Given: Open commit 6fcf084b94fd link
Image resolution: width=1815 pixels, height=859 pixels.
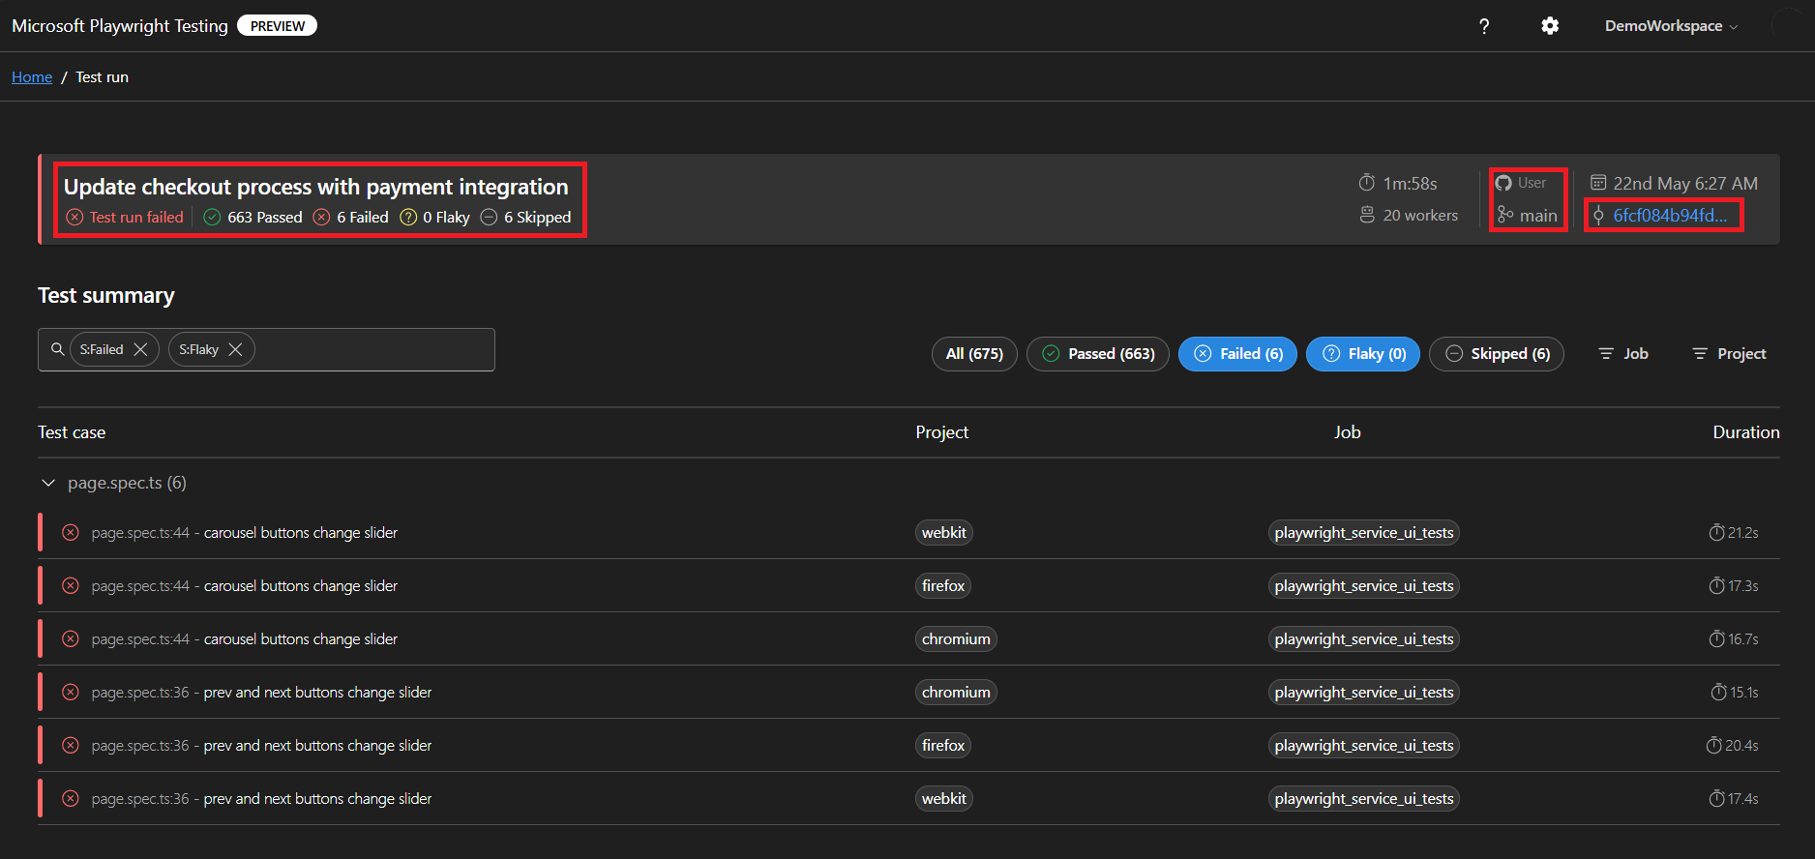Looking at the screenshot, I should coord(1669,215).
